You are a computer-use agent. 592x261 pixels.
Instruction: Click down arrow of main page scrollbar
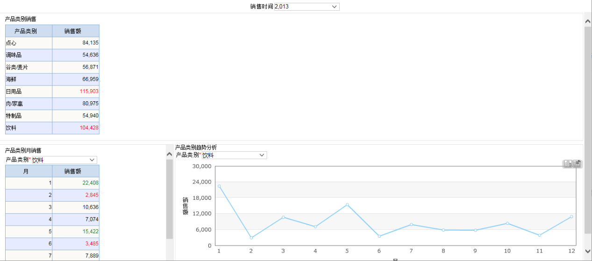(x=588, y=251)
